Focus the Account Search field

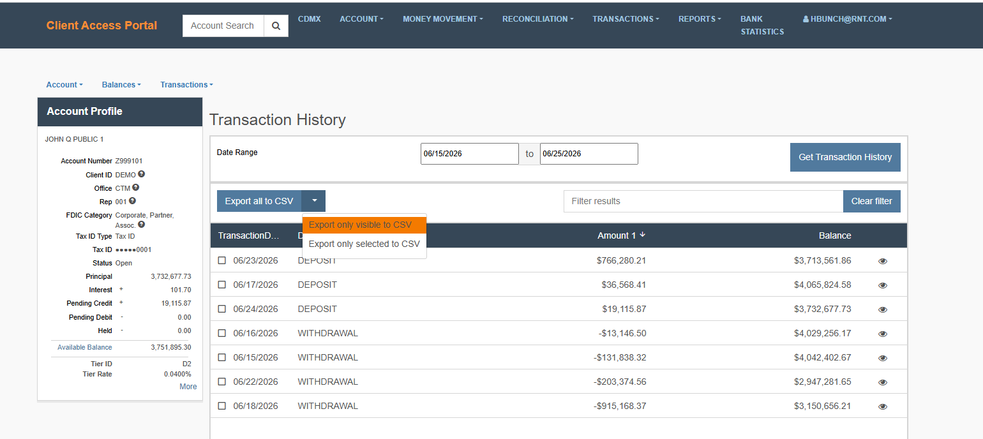pyautogui.click(x=223, y=26)
